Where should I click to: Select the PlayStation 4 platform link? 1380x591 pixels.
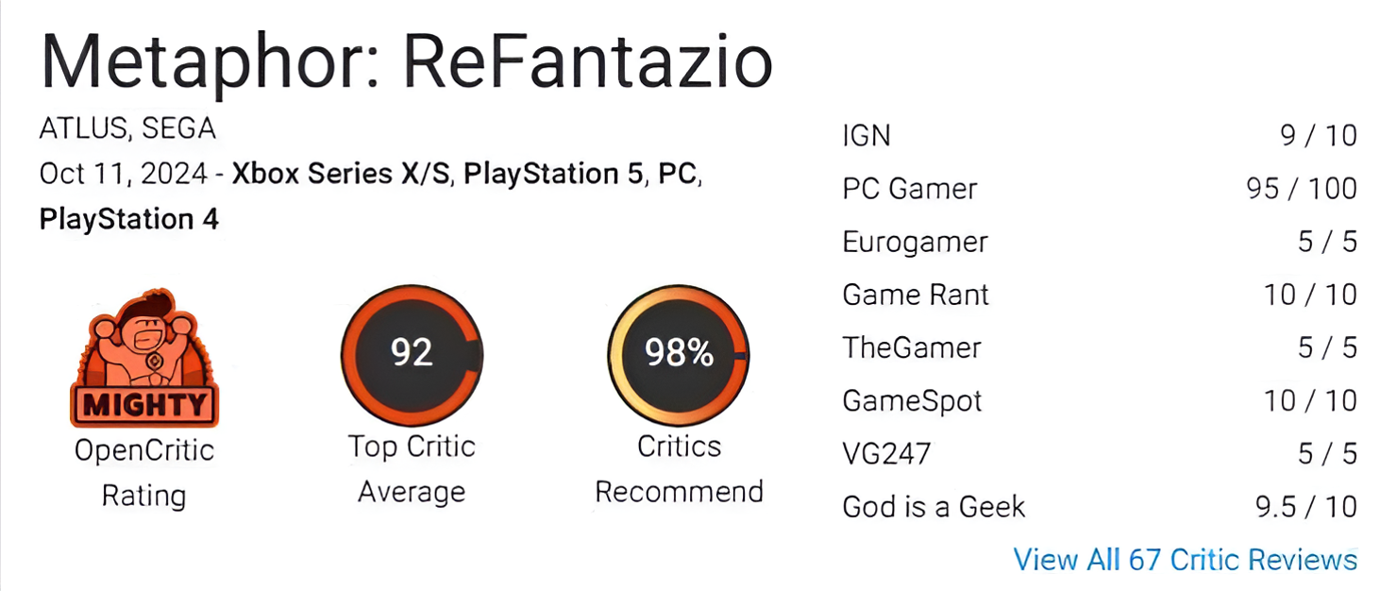click(x=129, y=220)
